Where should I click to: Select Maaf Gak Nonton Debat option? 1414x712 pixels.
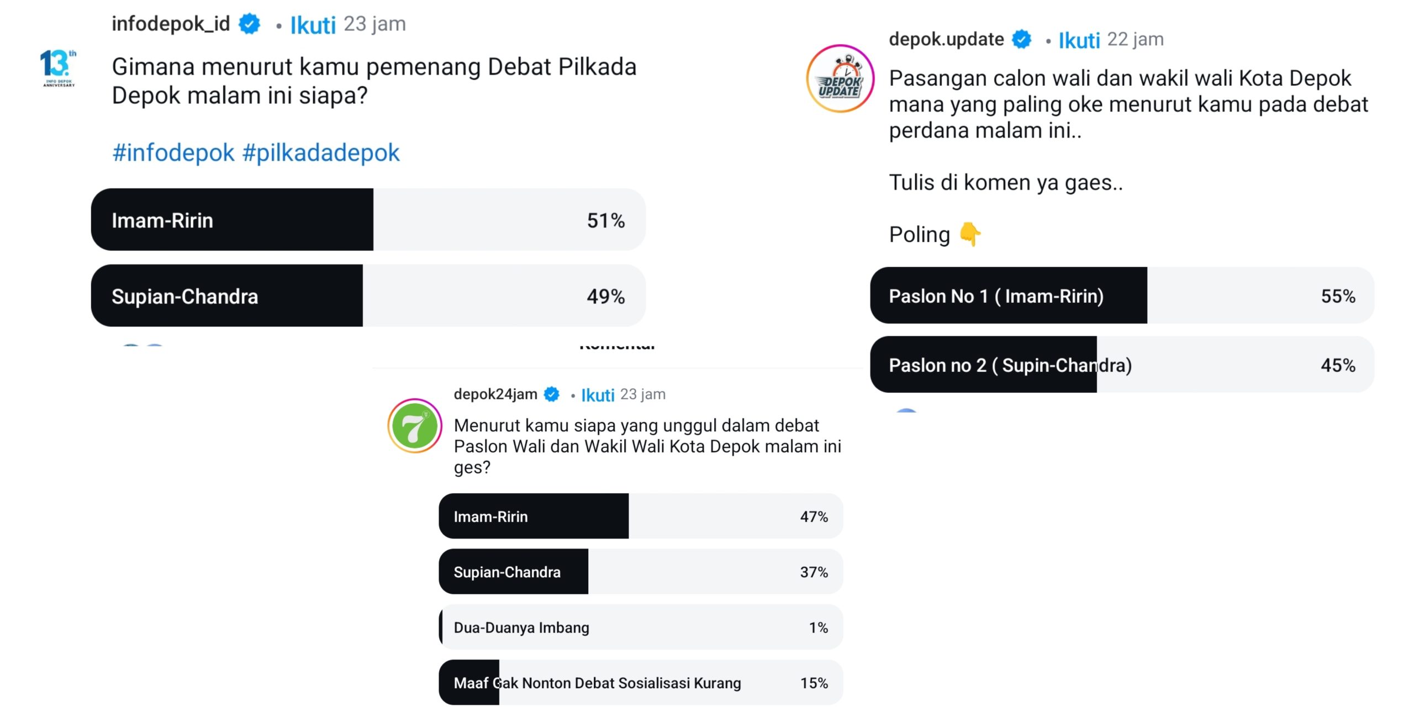641,682
